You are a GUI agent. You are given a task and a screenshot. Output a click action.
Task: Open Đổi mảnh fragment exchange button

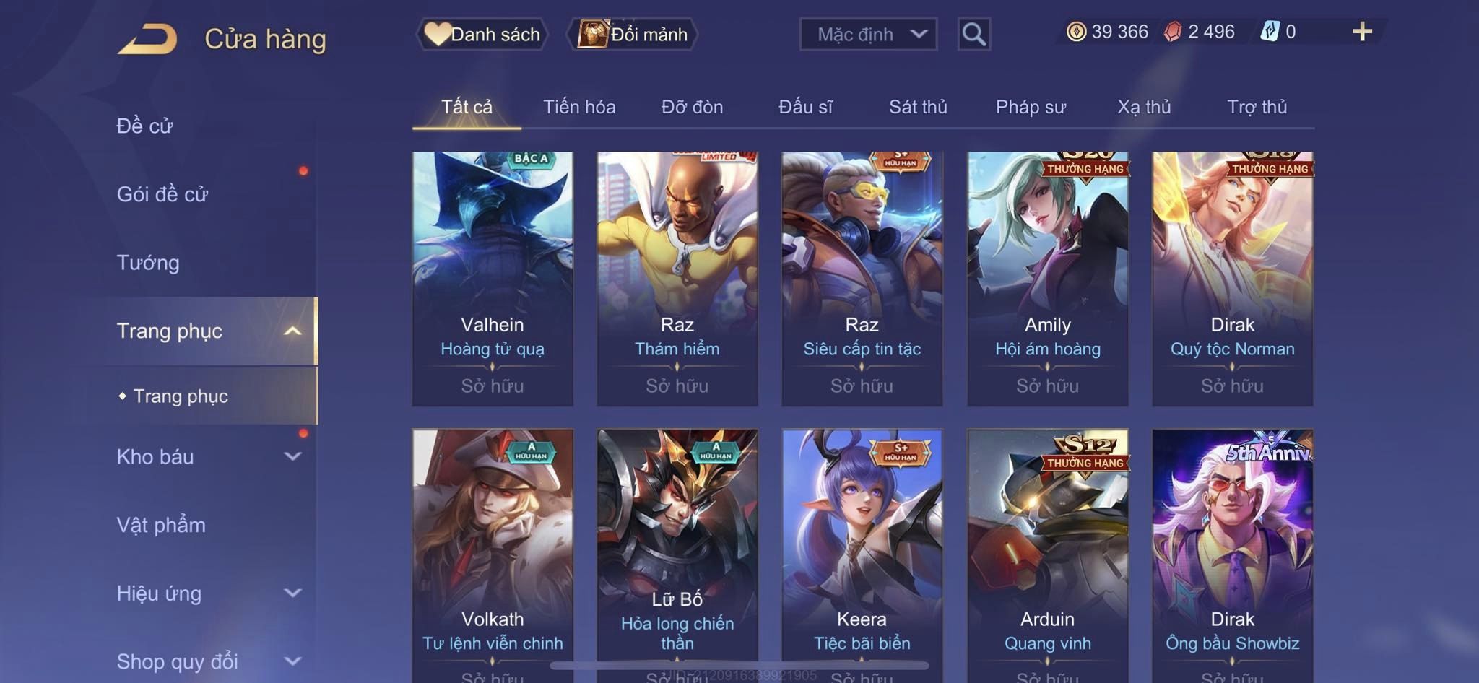[x=632, y=34]
